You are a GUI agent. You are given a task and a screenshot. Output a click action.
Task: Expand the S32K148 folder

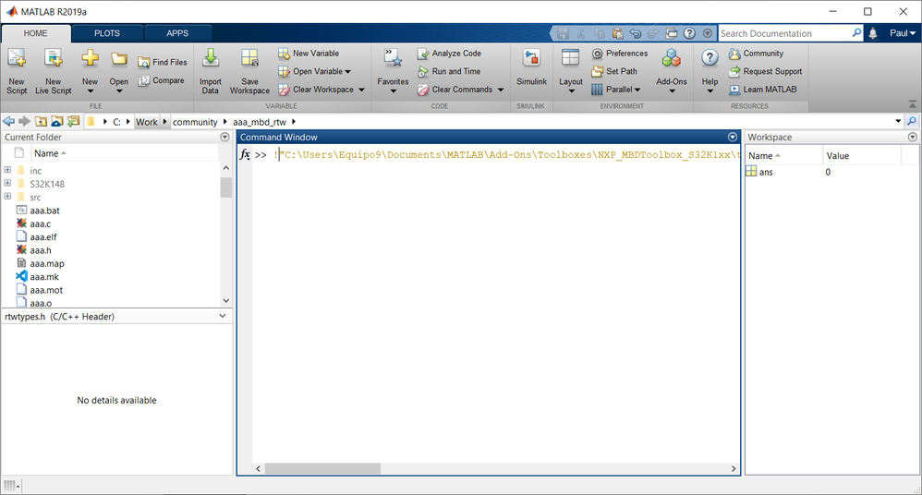[x=7, y=183]
